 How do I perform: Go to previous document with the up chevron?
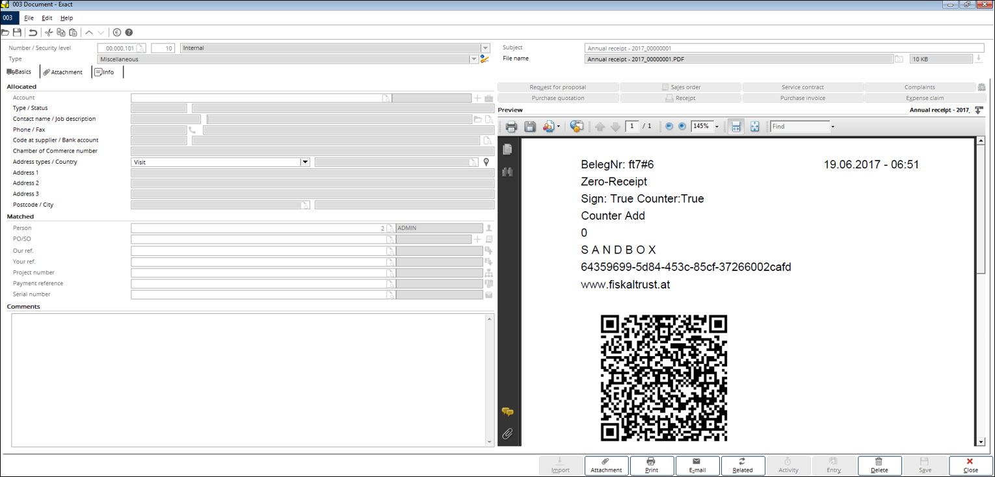[89, 32]
